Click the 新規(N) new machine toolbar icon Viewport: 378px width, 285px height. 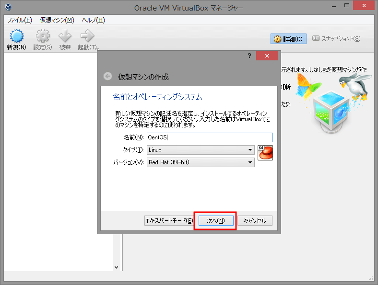pyautogui.click(x=16, y=36)
